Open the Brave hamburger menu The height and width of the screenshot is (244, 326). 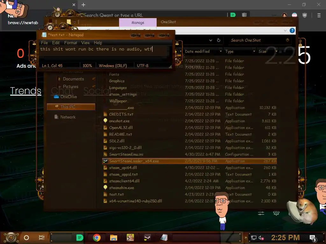coord(319,15)
